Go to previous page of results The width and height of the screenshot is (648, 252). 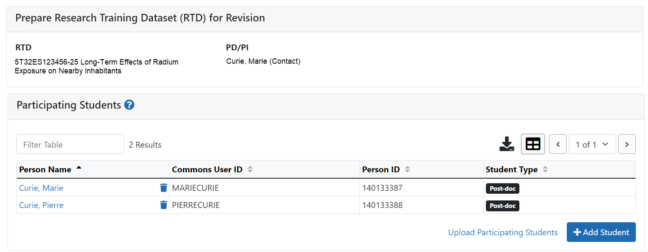[x=558, y=144]
